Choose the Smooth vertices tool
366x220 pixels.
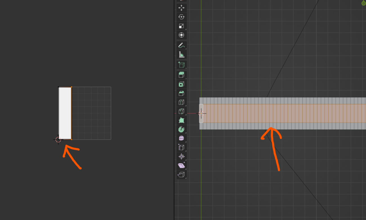[182, 139]
